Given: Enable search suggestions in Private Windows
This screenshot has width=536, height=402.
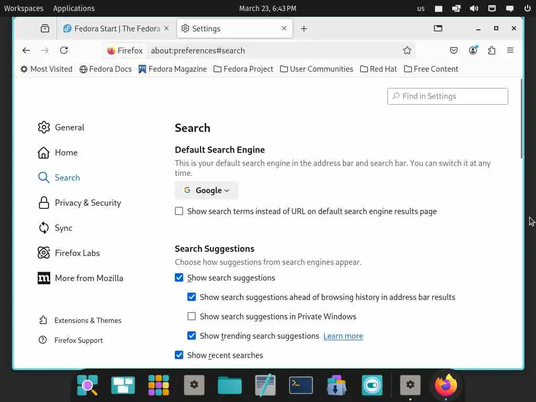Looking at the screenshot, I should [x=192, y=316].
